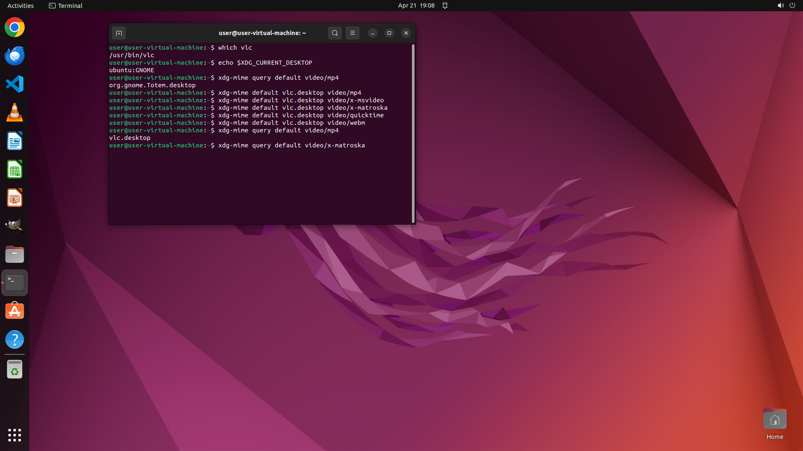The height and width of the screenshot is (451, 803).
Task: Open the terminal hamburger menu
Action: coord(352,33)
